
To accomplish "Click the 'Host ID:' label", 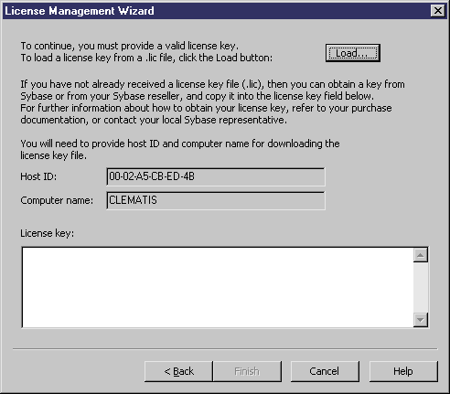I will tap(38, 176).
